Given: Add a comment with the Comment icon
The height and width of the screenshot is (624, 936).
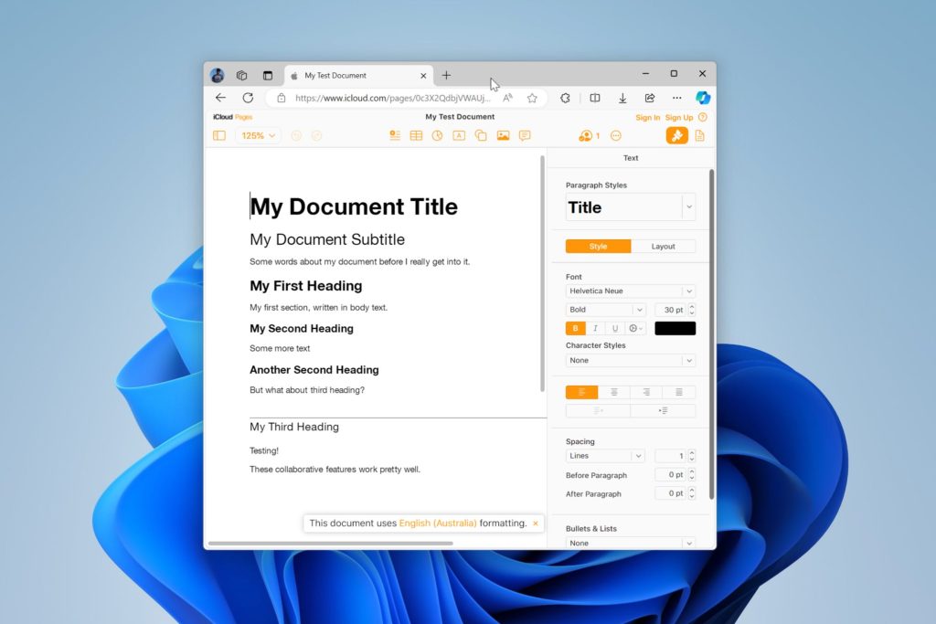Looking at the screenshot, I should click(x=525, y=136).
